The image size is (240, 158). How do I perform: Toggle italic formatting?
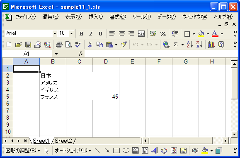(91, 34)
